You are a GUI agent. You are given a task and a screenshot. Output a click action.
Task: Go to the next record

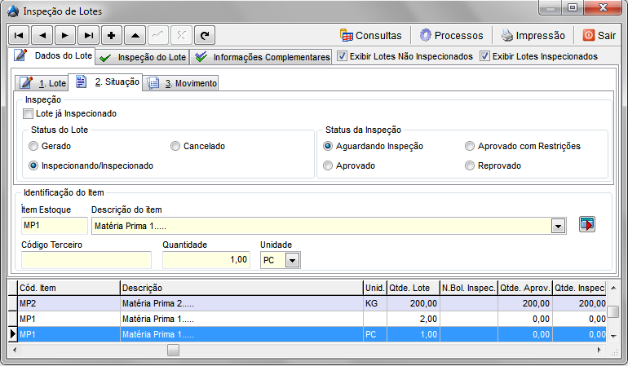point(64,35)
